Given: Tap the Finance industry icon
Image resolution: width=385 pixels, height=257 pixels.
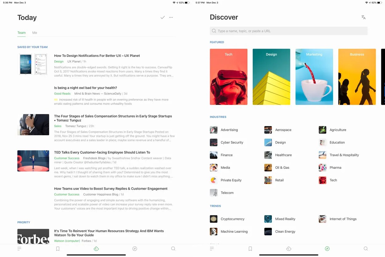Looking at the screenshot, I should [213, 155].
